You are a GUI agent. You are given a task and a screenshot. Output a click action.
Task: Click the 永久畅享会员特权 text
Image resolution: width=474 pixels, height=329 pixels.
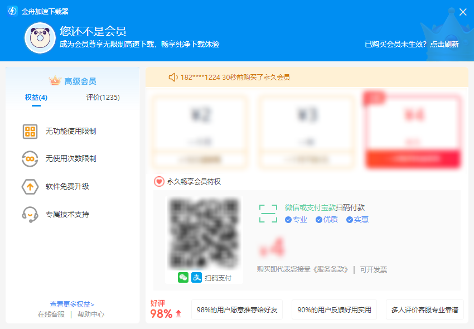point(194,181)
